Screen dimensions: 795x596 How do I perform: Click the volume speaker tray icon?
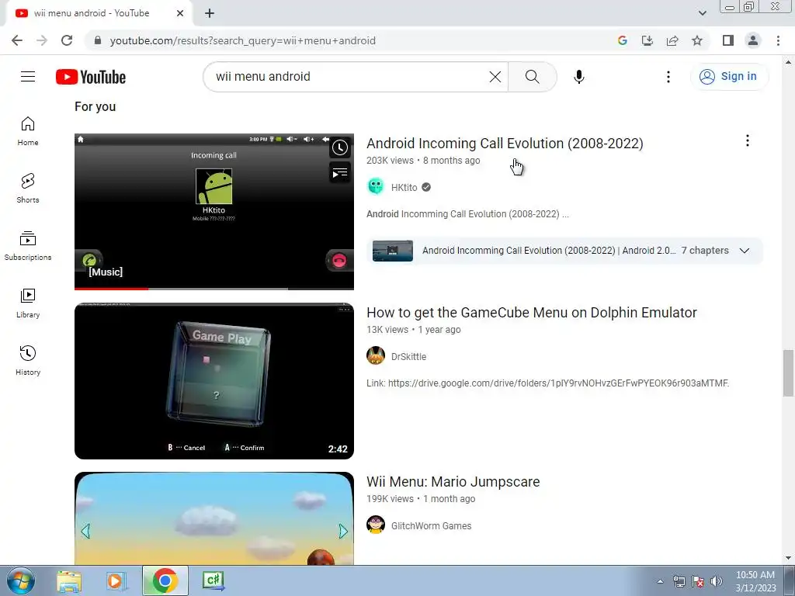click(717, 581)
